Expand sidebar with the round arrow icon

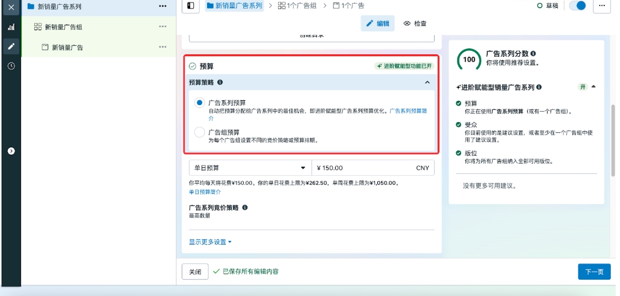[x=11, y=151]
